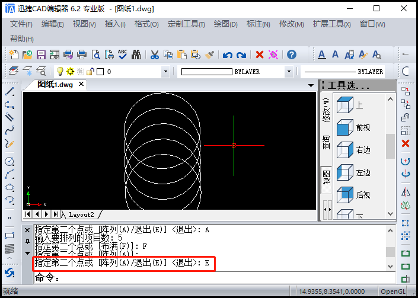Screen dimensions: 418x298
Task: Toggle layer on/off light bulb
Action: click(x=60, y=71)
